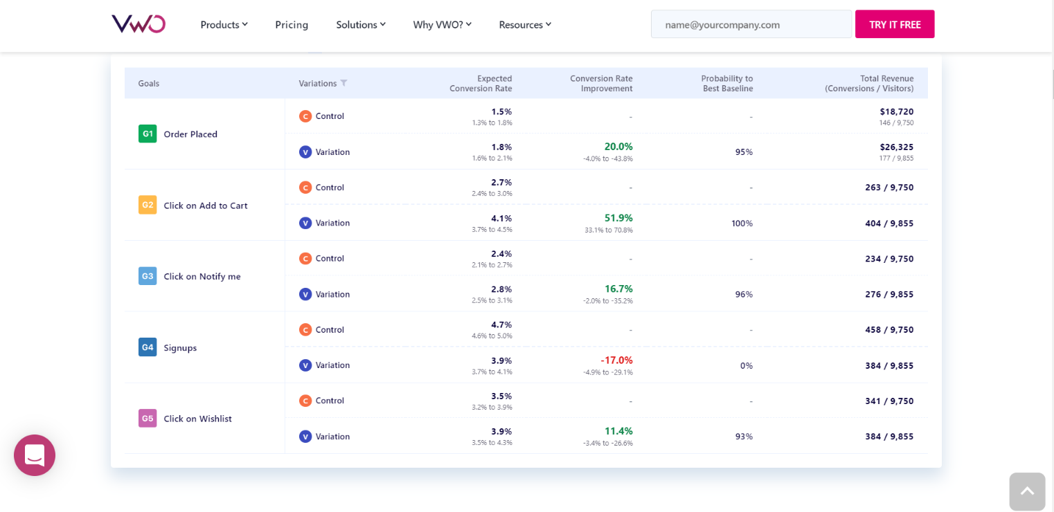
Task: Open the chat support widget
Action: coord(35,455)
